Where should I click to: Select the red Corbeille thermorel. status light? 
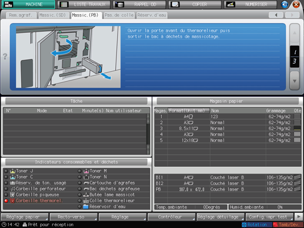click(6, 200)
